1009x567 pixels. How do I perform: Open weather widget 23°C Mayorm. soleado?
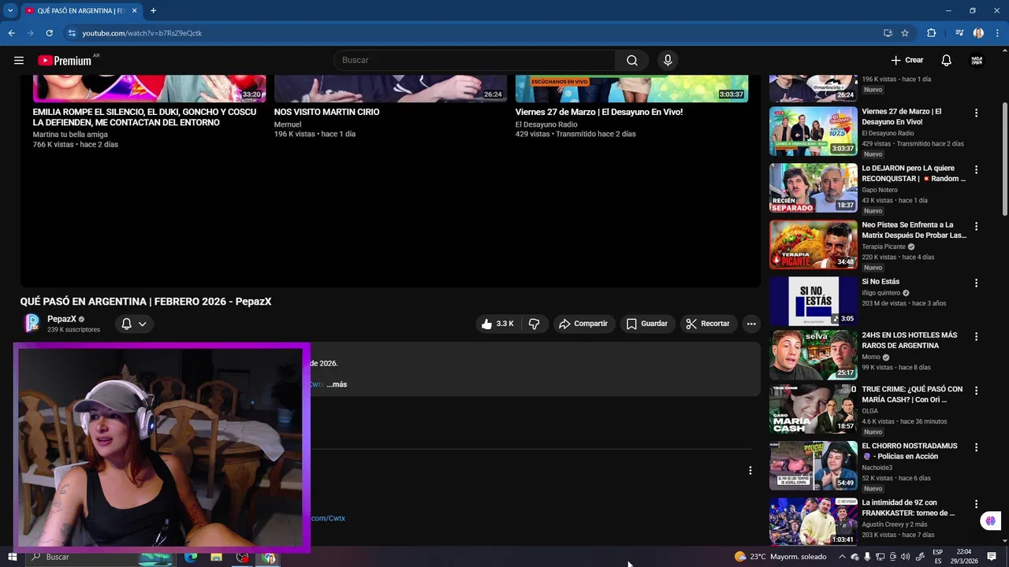[x=780, y=557]
